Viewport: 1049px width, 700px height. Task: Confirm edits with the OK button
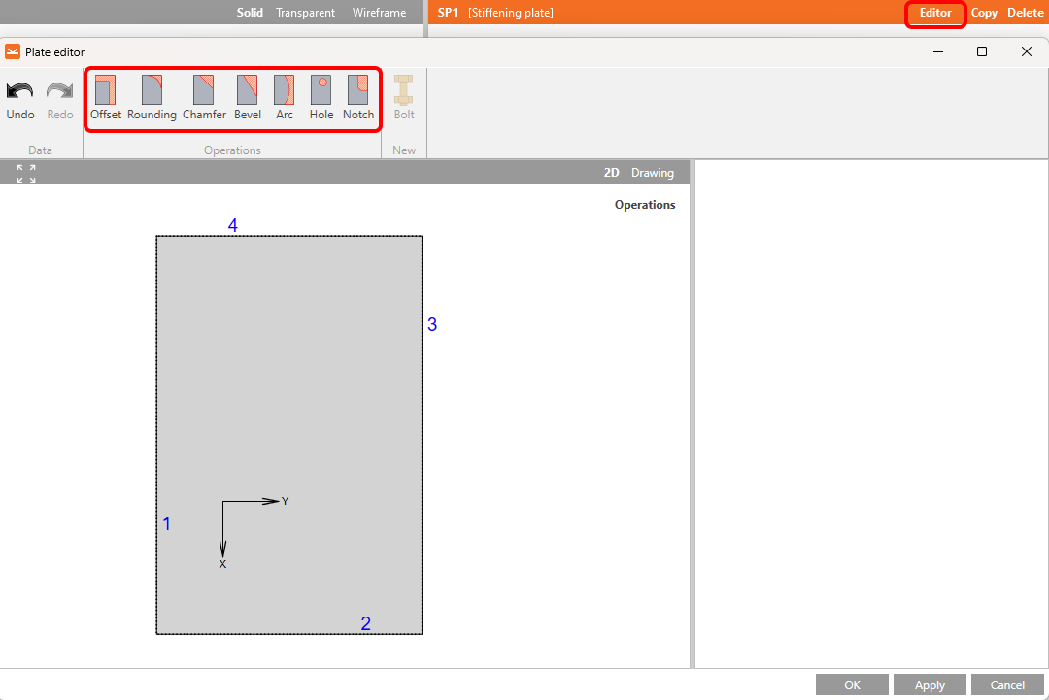(851, 683)
